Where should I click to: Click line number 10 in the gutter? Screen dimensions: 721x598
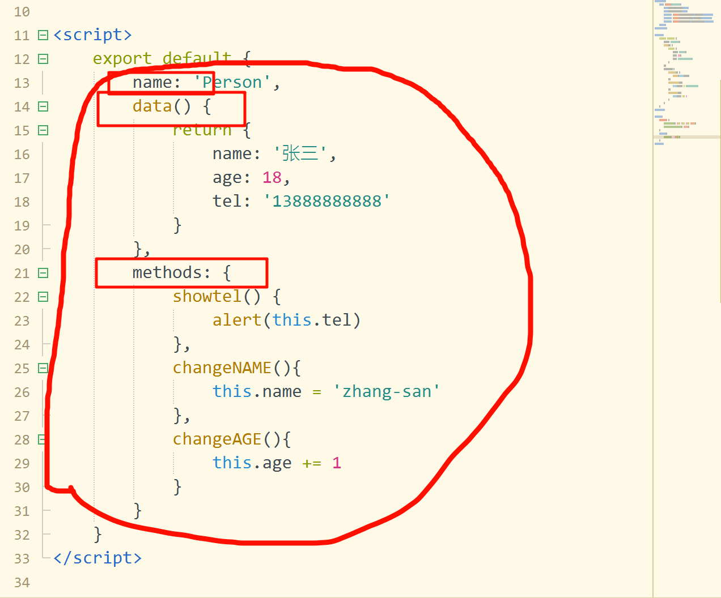(22, 12)
